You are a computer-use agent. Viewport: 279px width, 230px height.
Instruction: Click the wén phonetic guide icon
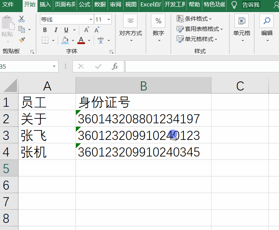tap(100, 40)
